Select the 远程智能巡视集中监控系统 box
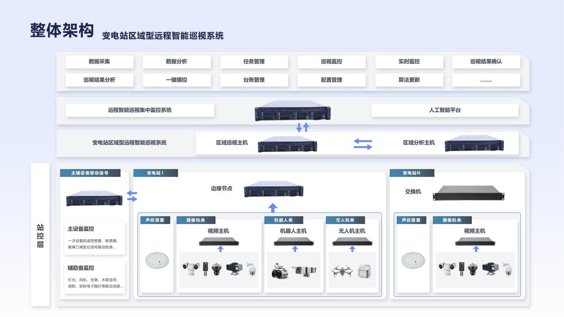 click(140, 110)
